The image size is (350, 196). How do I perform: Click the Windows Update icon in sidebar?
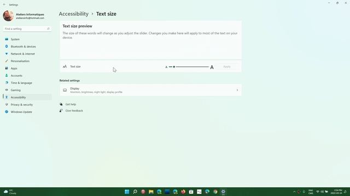(7, 112)
